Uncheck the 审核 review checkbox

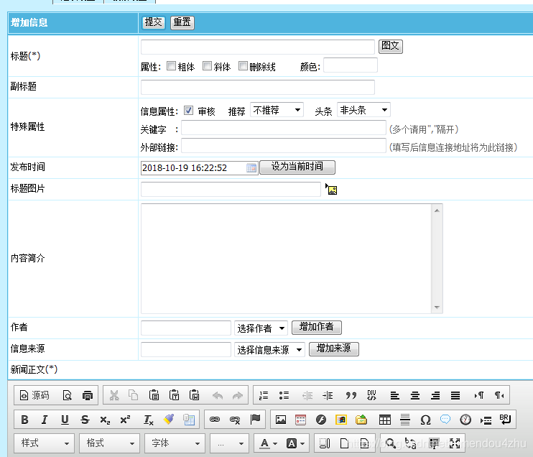click(188, 110)
